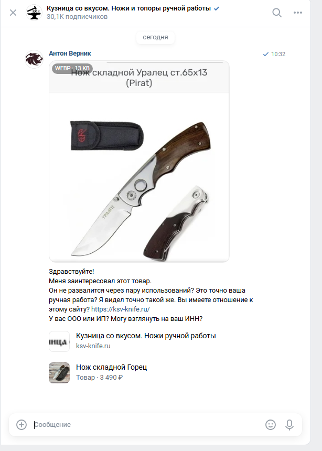Open the emoji smiley picker
The image size is (322, 451).
point(271,425)
